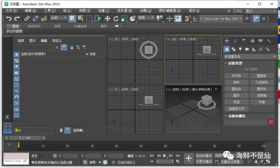Viewport: 280px width, 168px height.
Task: Click the 加强型文本 button
Action: coord(237,108)
